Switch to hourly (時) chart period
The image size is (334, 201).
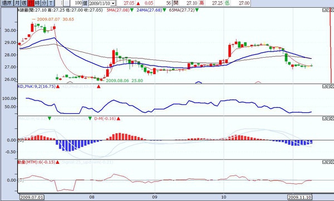pos(37,3)
